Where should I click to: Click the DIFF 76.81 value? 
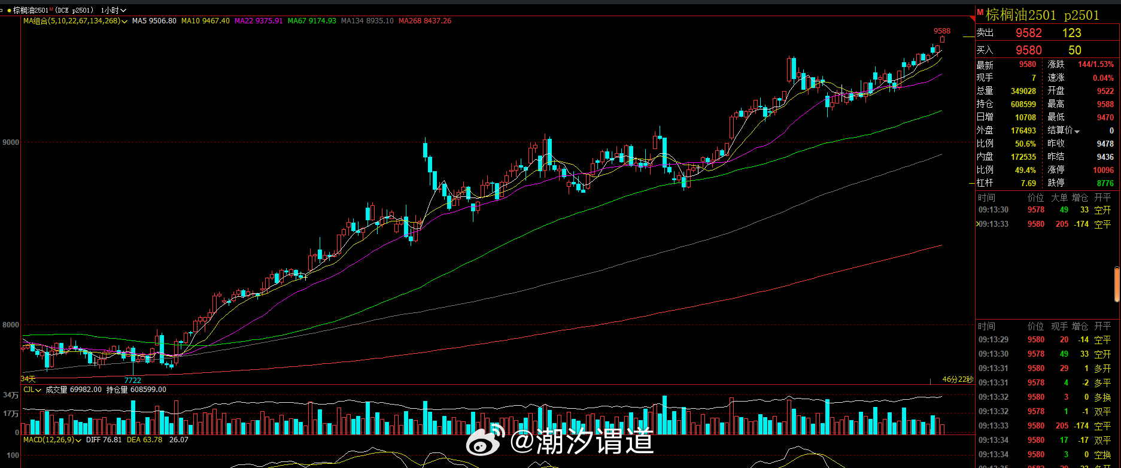pyautogui.click(x=104, y=440)
